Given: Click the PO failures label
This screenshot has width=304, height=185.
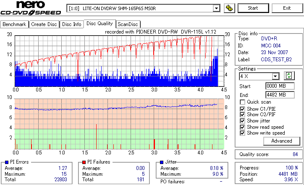Looking at the screenshot, I should (x=173, y=182).
